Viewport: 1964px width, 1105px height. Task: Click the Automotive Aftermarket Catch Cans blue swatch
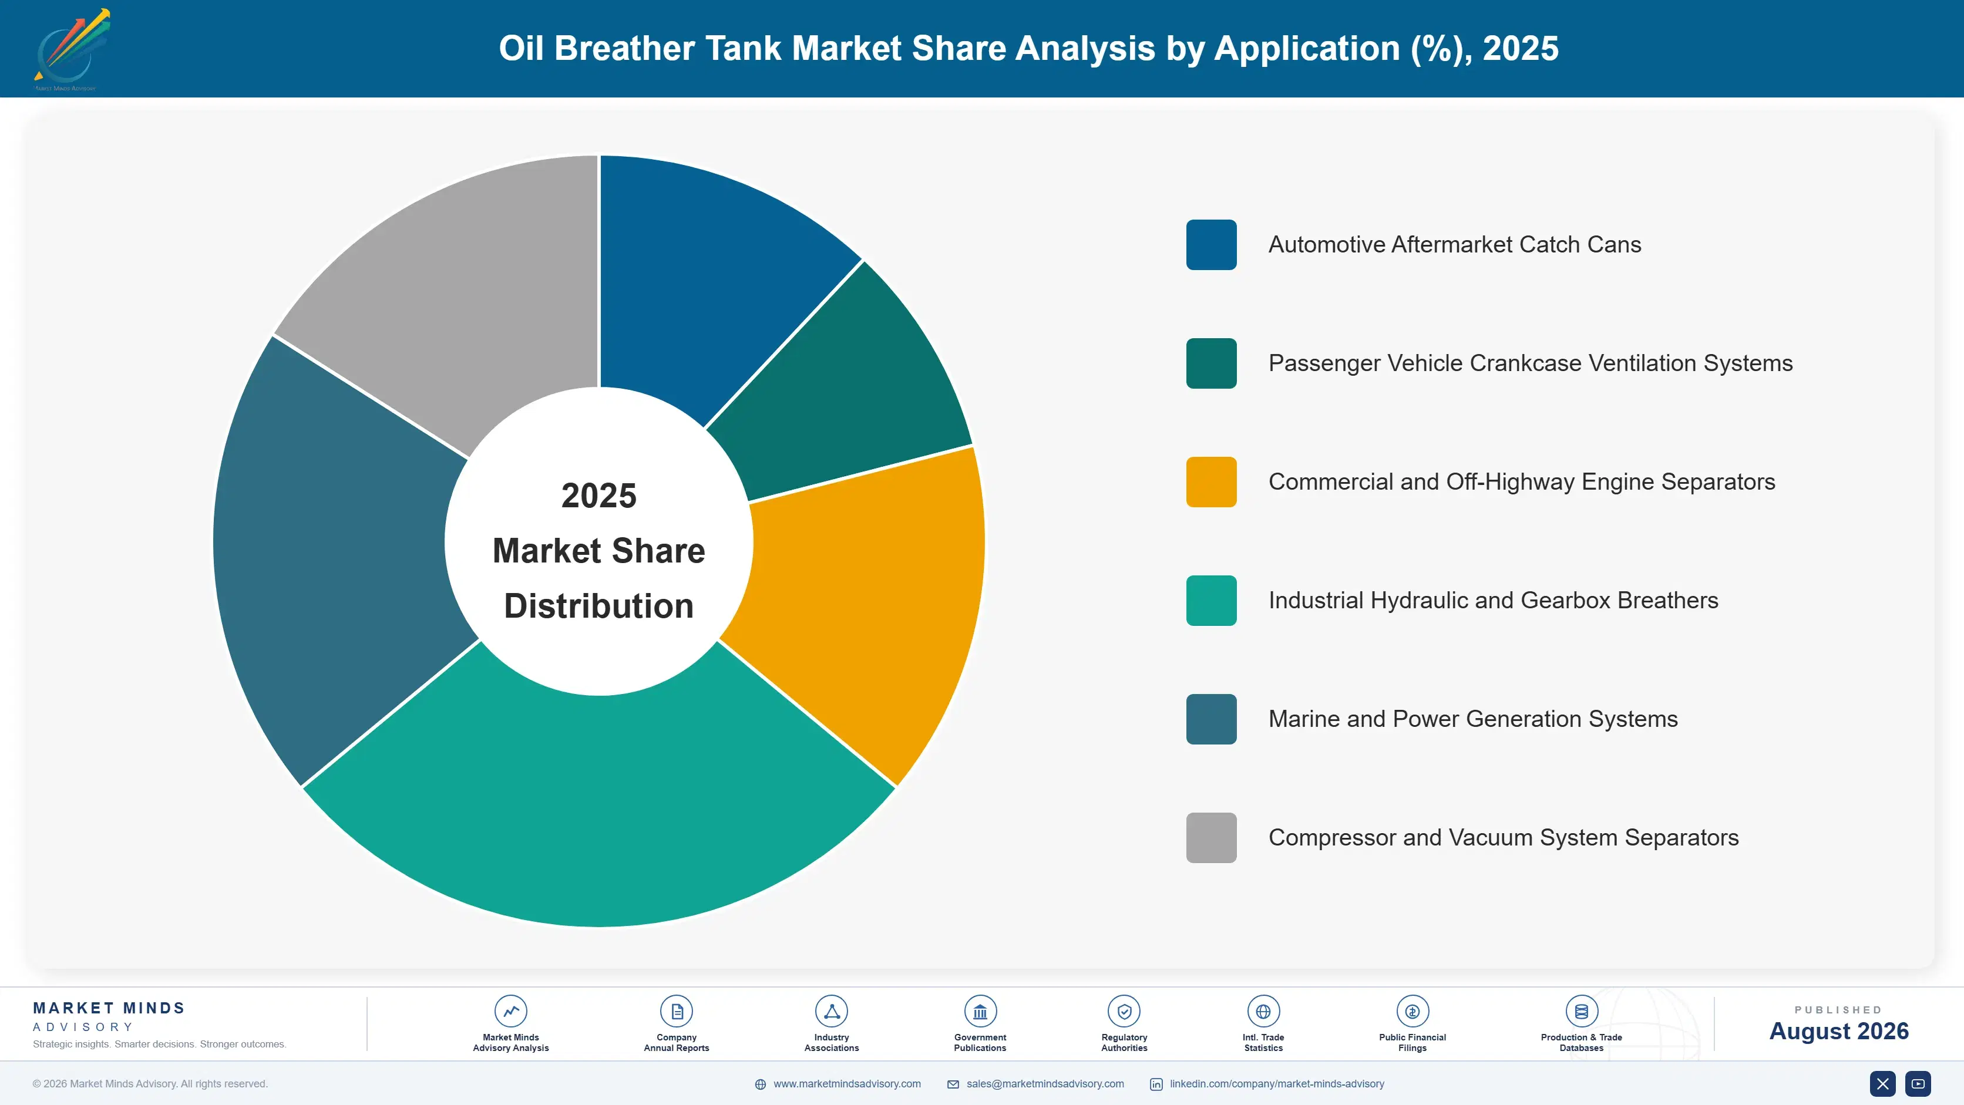[x=1210, y=245]
